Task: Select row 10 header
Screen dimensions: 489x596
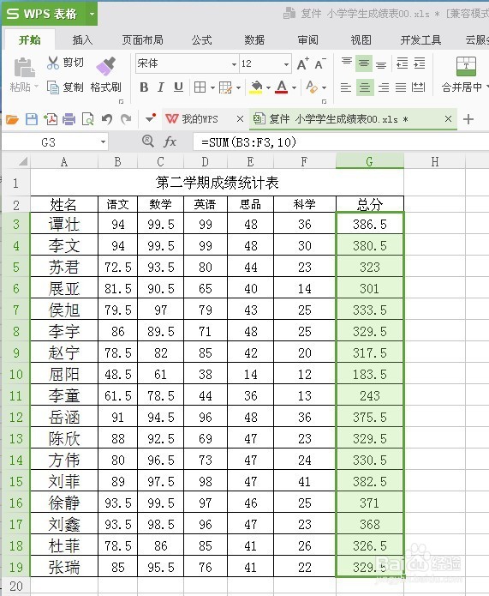Action: tap(15, 374)
